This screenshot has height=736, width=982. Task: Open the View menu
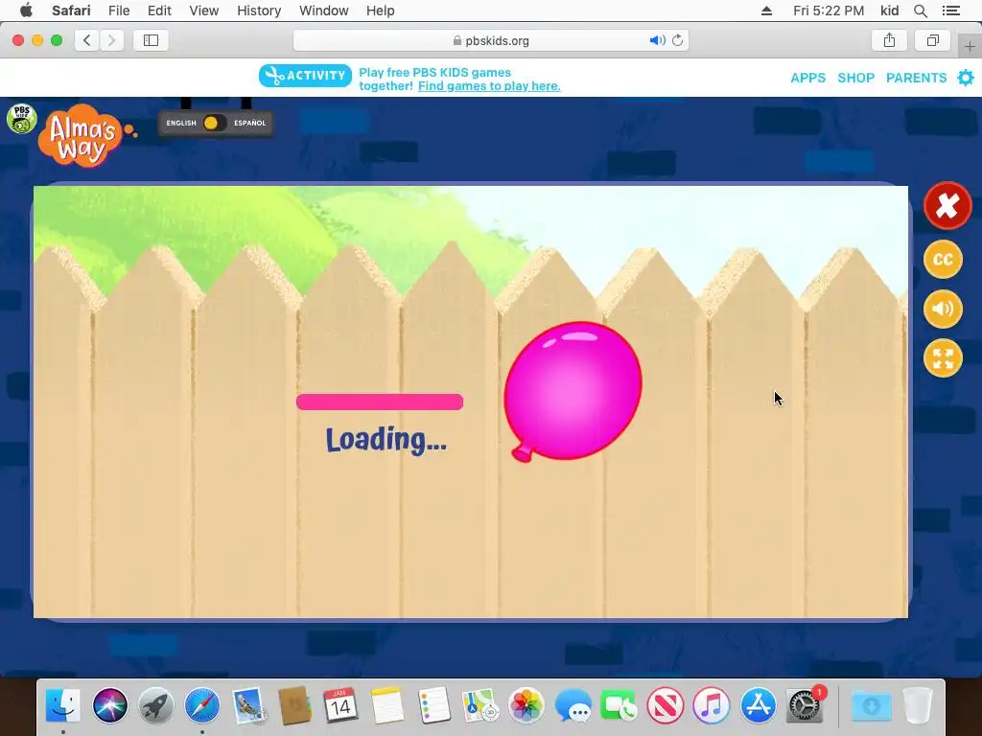[204, 11]
